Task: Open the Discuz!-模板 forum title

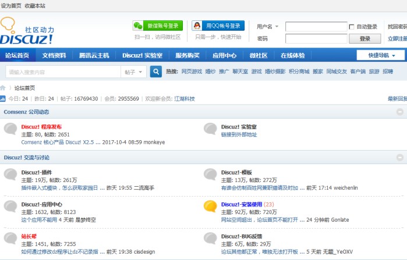Action: point(236,172)
